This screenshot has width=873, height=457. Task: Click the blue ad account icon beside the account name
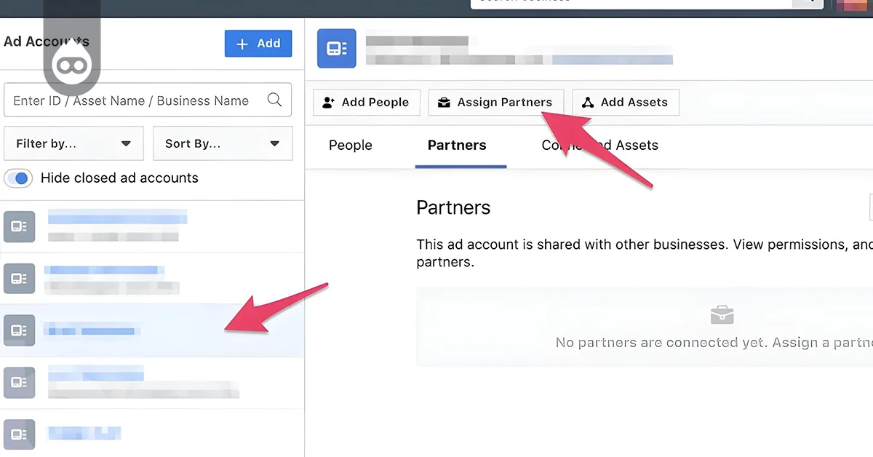pos(336,48)
